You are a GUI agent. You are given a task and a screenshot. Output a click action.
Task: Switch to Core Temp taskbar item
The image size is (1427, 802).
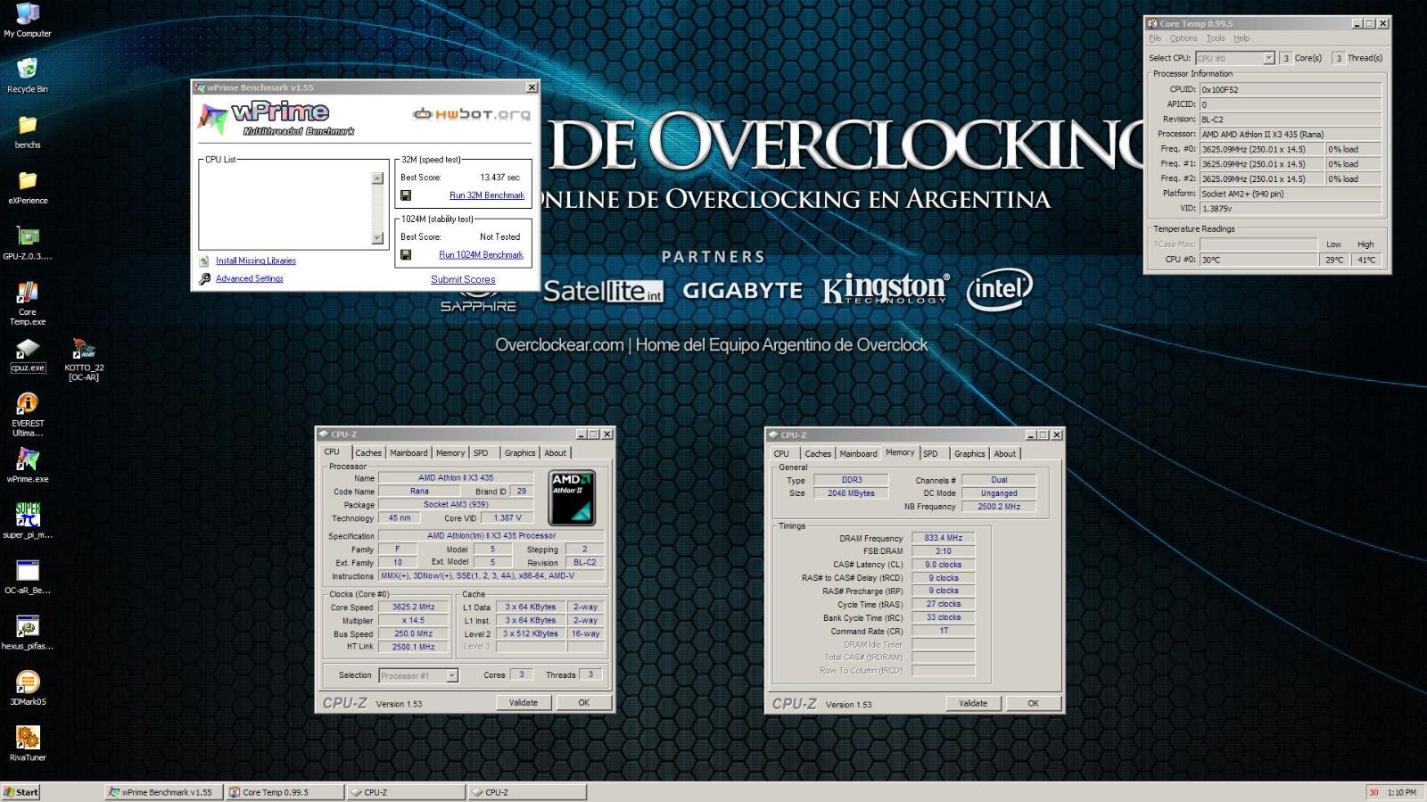tap(285, 792)
